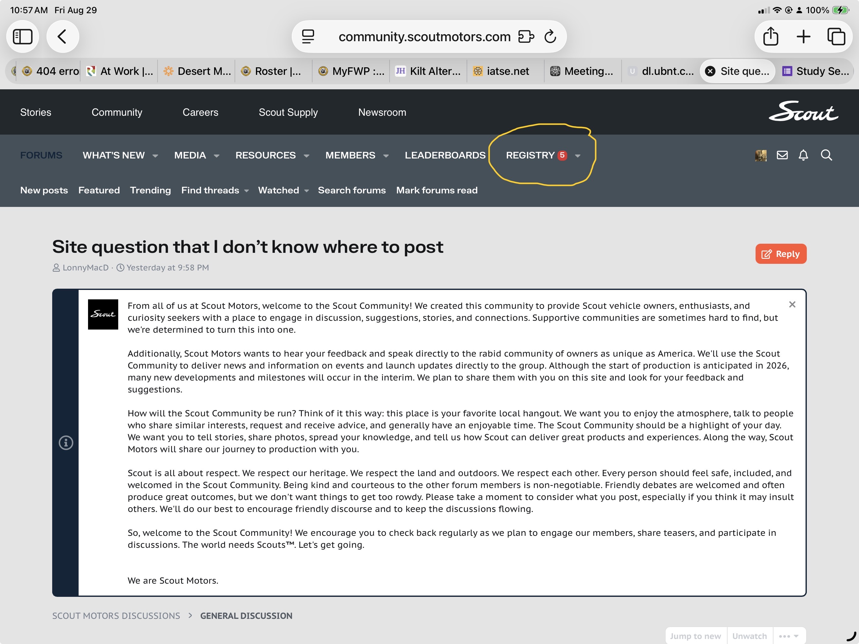
Task: Open the more options ellipsis dropdown
Action: pos(789,636)
